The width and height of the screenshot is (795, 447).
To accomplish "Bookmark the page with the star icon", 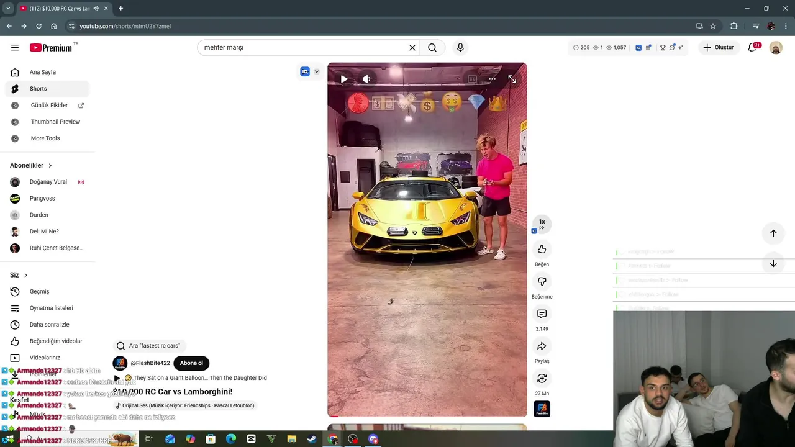I will click(713, 26).
